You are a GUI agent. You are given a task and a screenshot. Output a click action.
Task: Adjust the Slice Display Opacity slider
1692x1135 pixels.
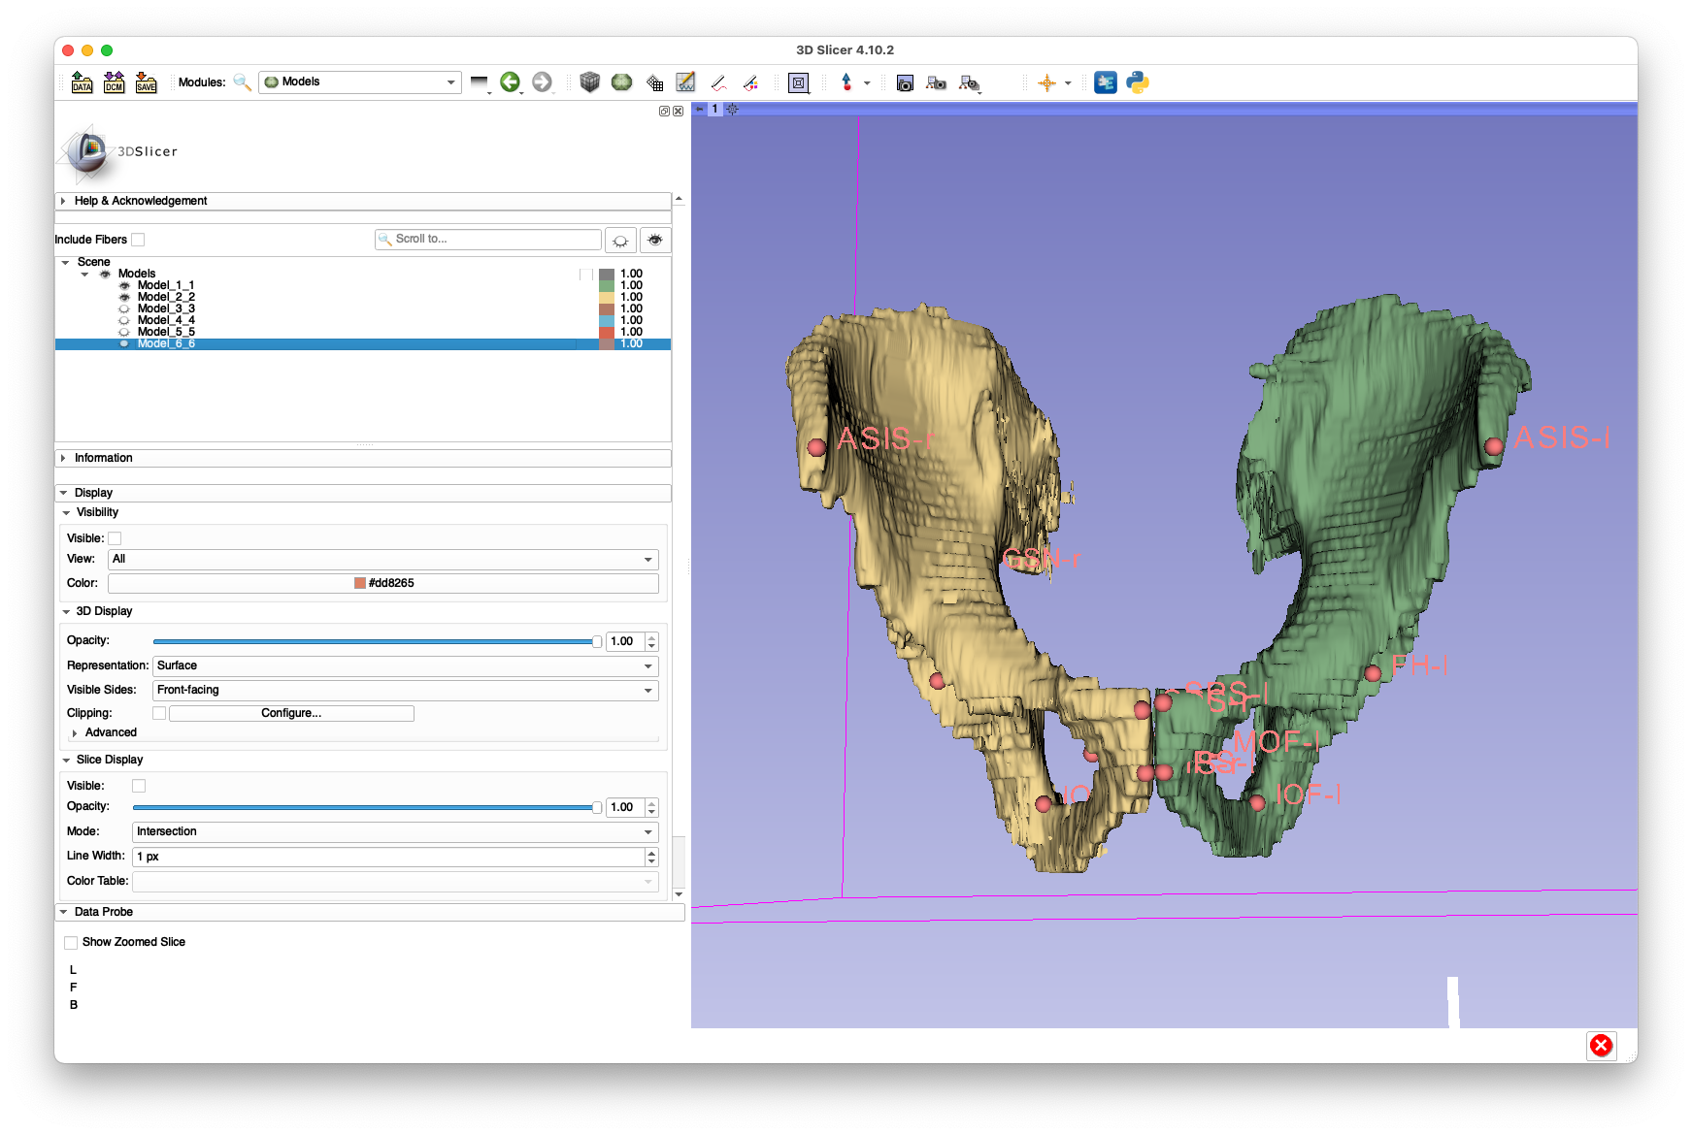click(367, 807)
